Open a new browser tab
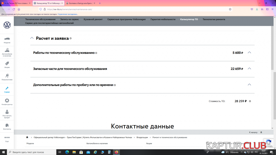Viewport: 276px width, 155px height. [100, 3]
